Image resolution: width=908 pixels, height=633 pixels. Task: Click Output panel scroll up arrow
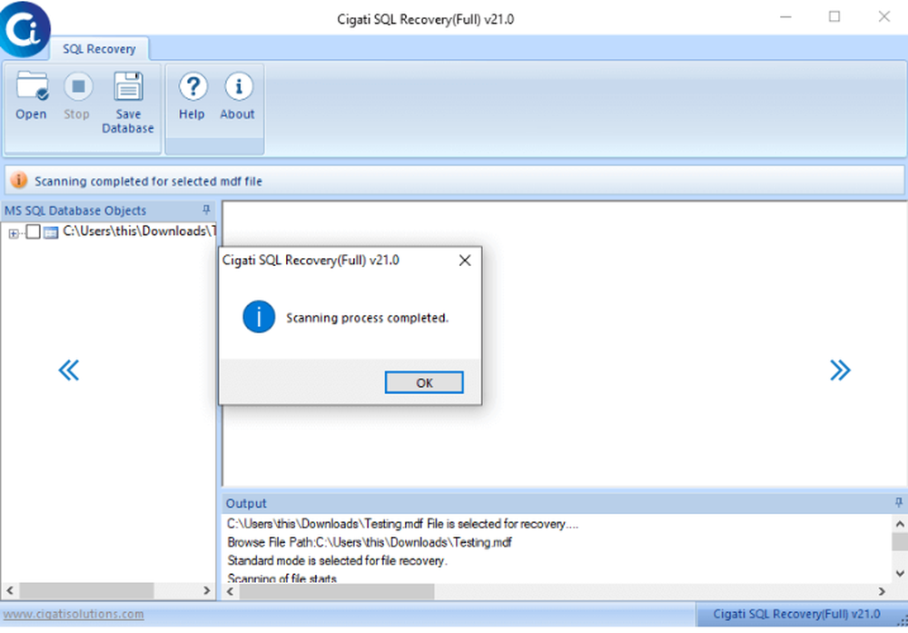click(x=899, y=524)
